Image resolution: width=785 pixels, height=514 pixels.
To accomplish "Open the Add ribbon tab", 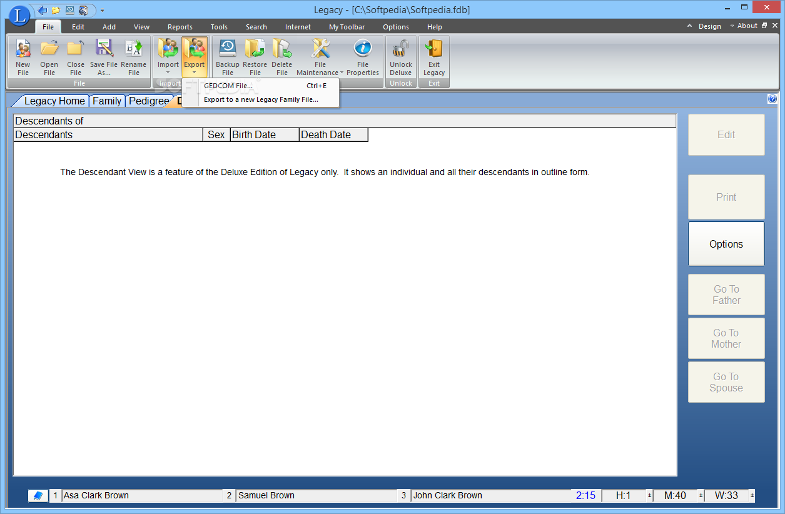I will (109, 27).
